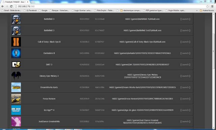Click the Ice Age 4 game icon
Viewport: 216px width, 130px height.
(16, 110)
